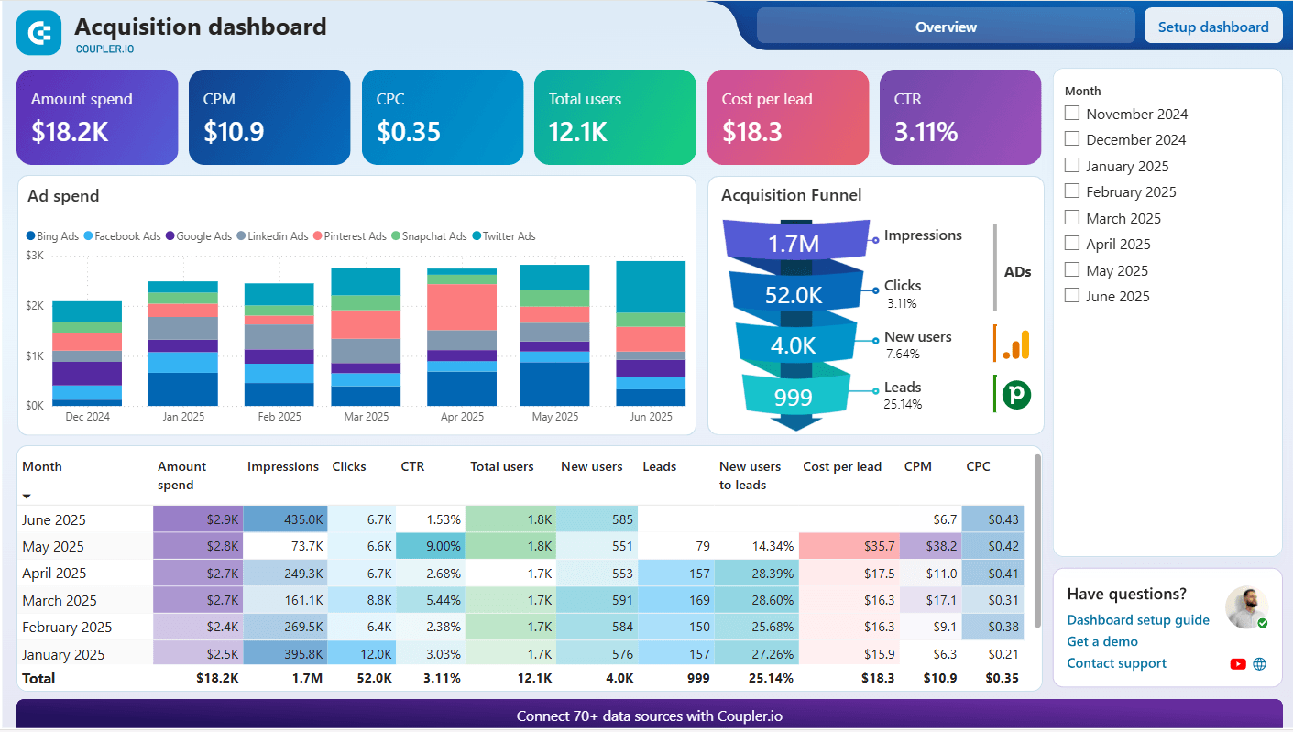Click the Bing Ads legend marker

(31, 236)
